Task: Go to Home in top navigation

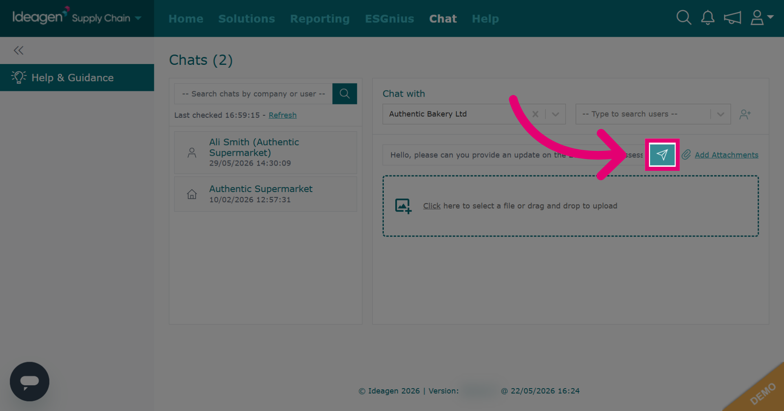Action: (x=186, y=19)
